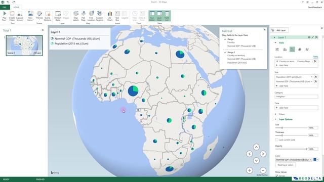Toggle the Tour Editor pane

click(152, 16)
